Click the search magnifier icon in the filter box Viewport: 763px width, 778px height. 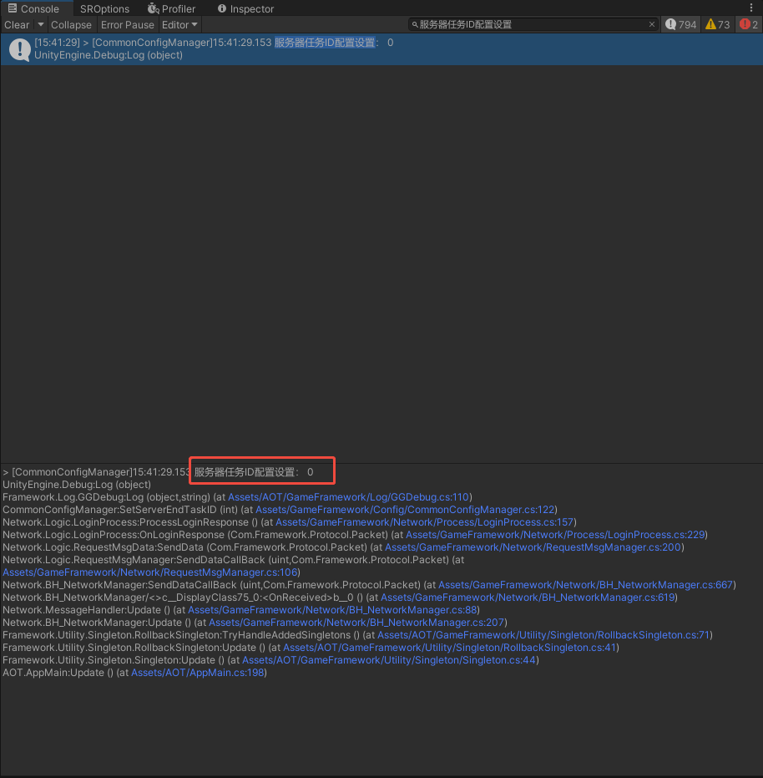click(x=415, y=25)
